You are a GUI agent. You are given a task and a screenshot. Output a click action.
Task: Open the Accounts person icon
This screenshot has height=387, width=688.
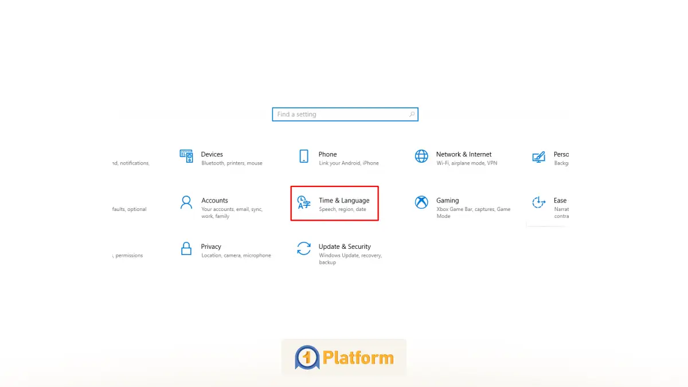click(186, 202)
